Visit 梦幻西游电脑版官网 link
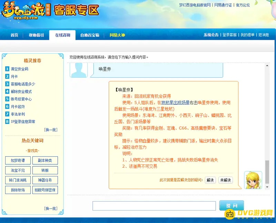The image size is (276, 223). click(195, 5)
